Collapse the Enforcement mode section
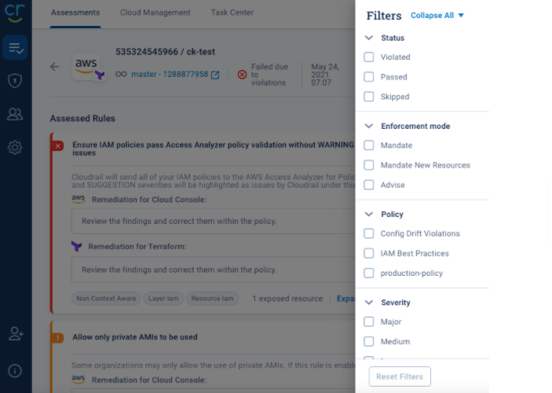 coord(369,126)
